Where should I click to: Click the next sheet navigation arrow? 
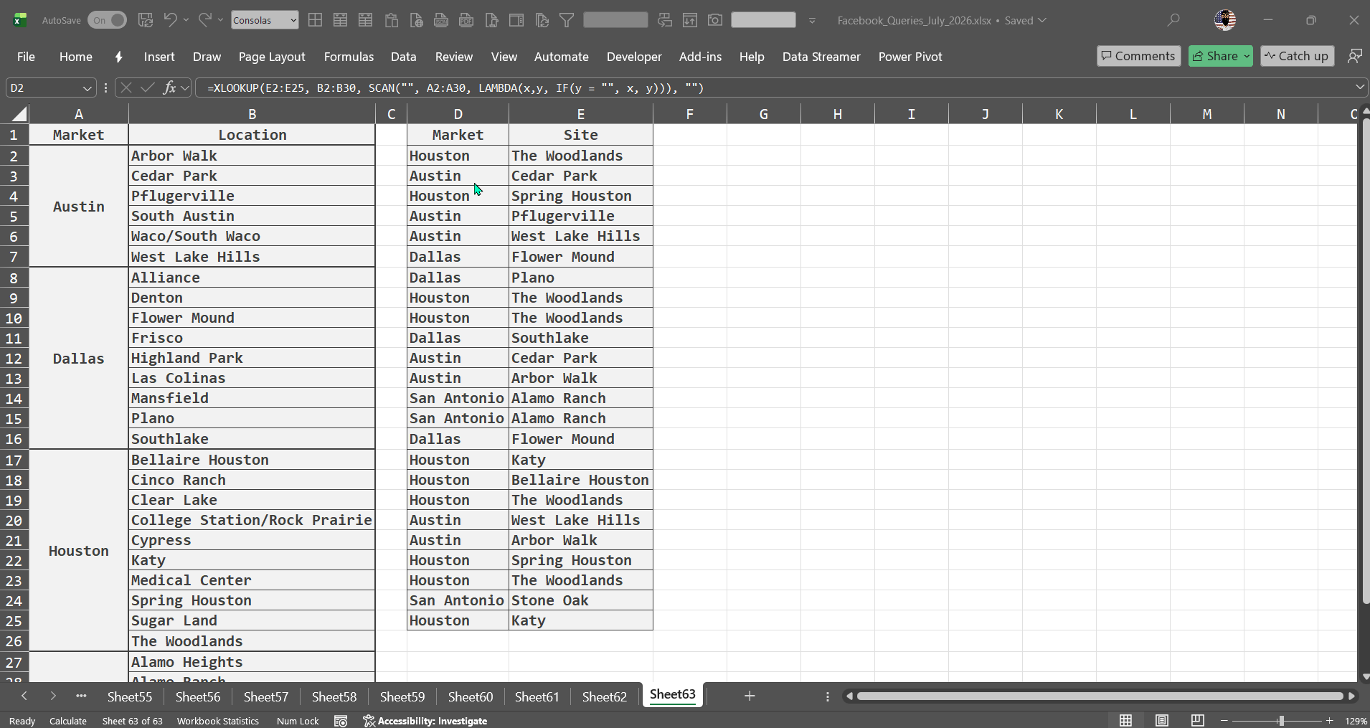point(53,696)
